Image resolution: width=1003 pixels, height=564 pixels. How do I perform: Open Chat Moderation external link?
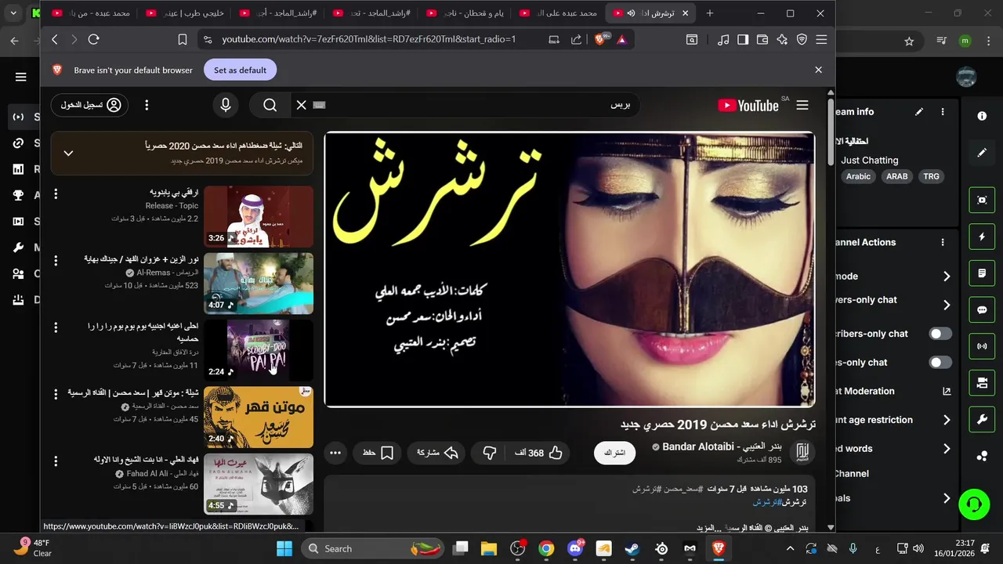947,392
